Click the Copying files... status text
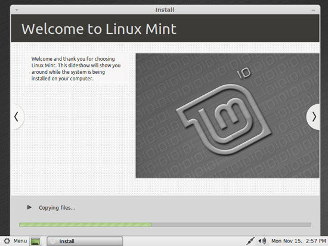The image size is (328, 246). click(x=57, y=208)
